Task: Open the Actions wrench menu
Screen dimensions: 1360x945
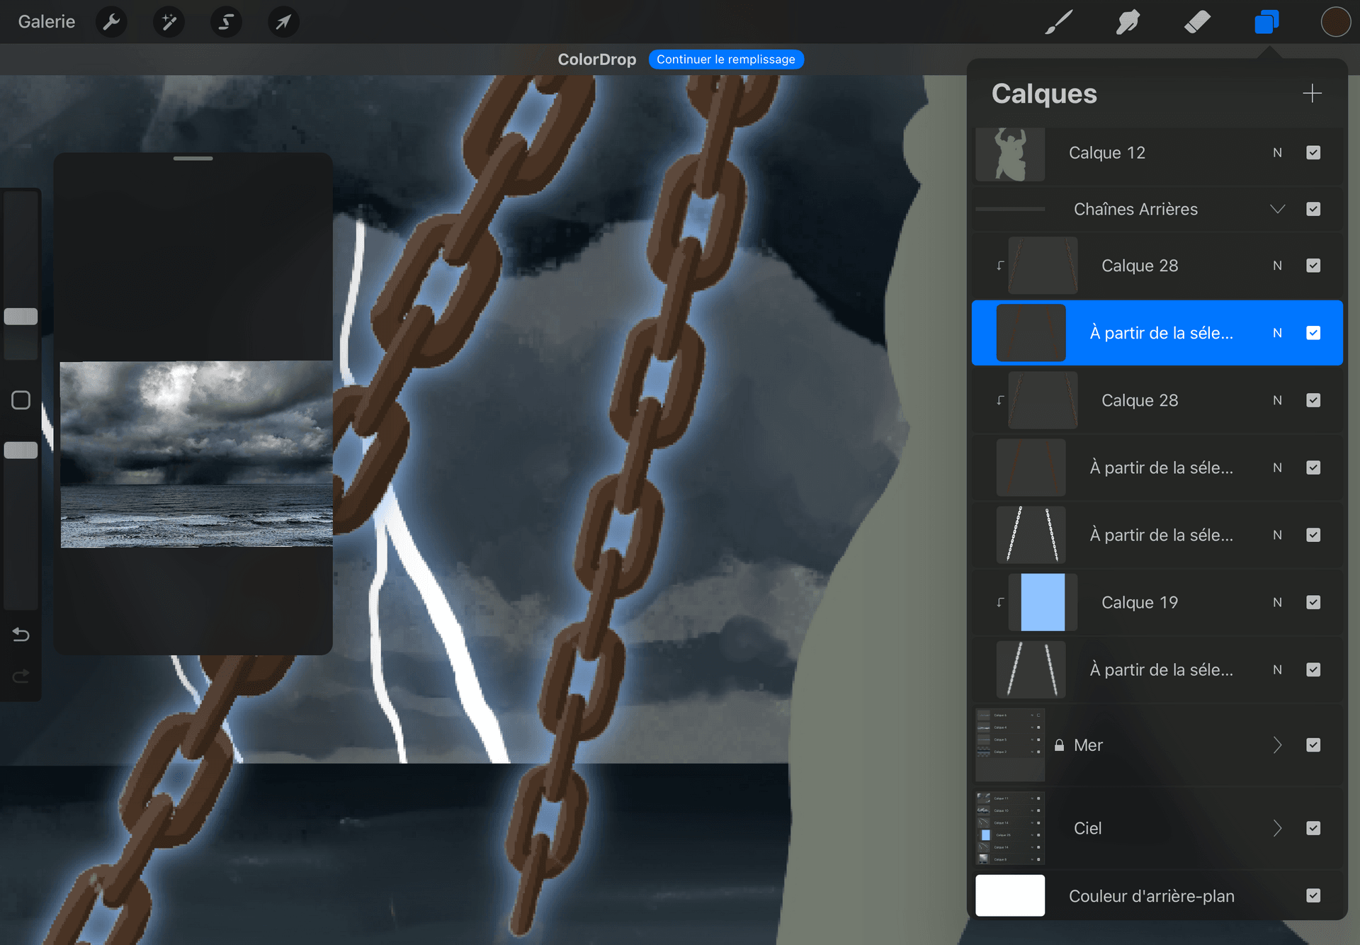Action: (x=111, y=22)
